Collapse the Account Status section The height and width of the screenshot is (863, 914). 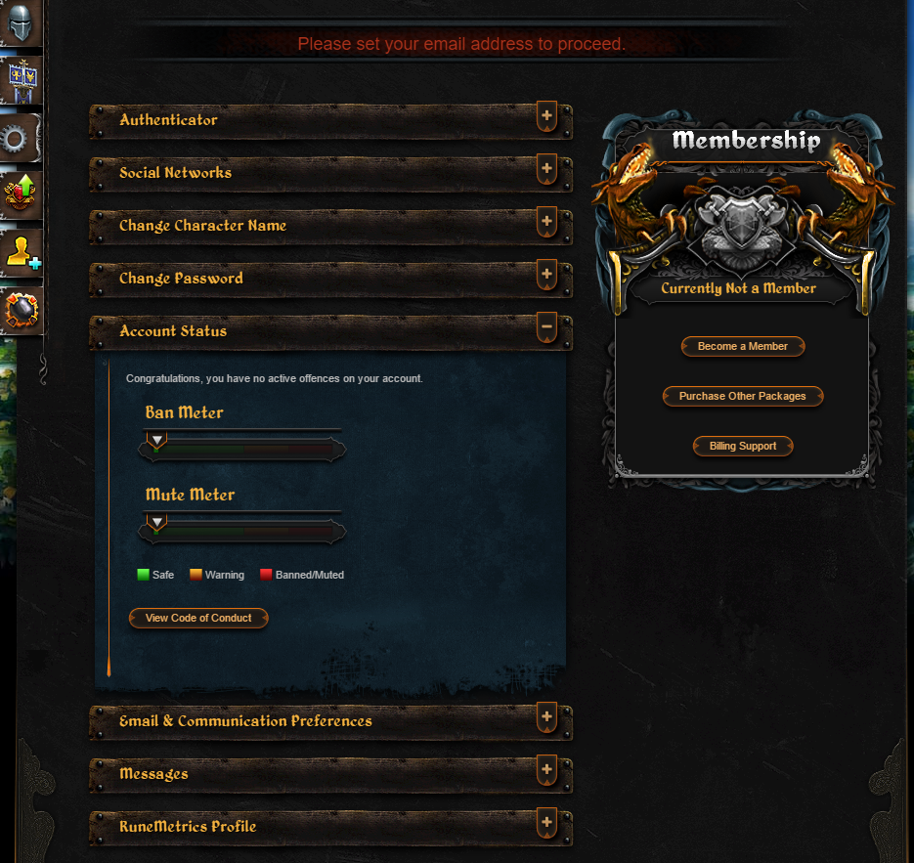tap(546, 326)
